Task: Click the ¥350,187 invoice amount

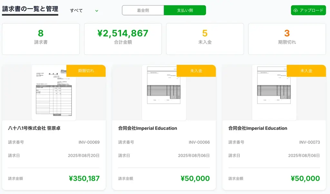Action: pos(85,179)
